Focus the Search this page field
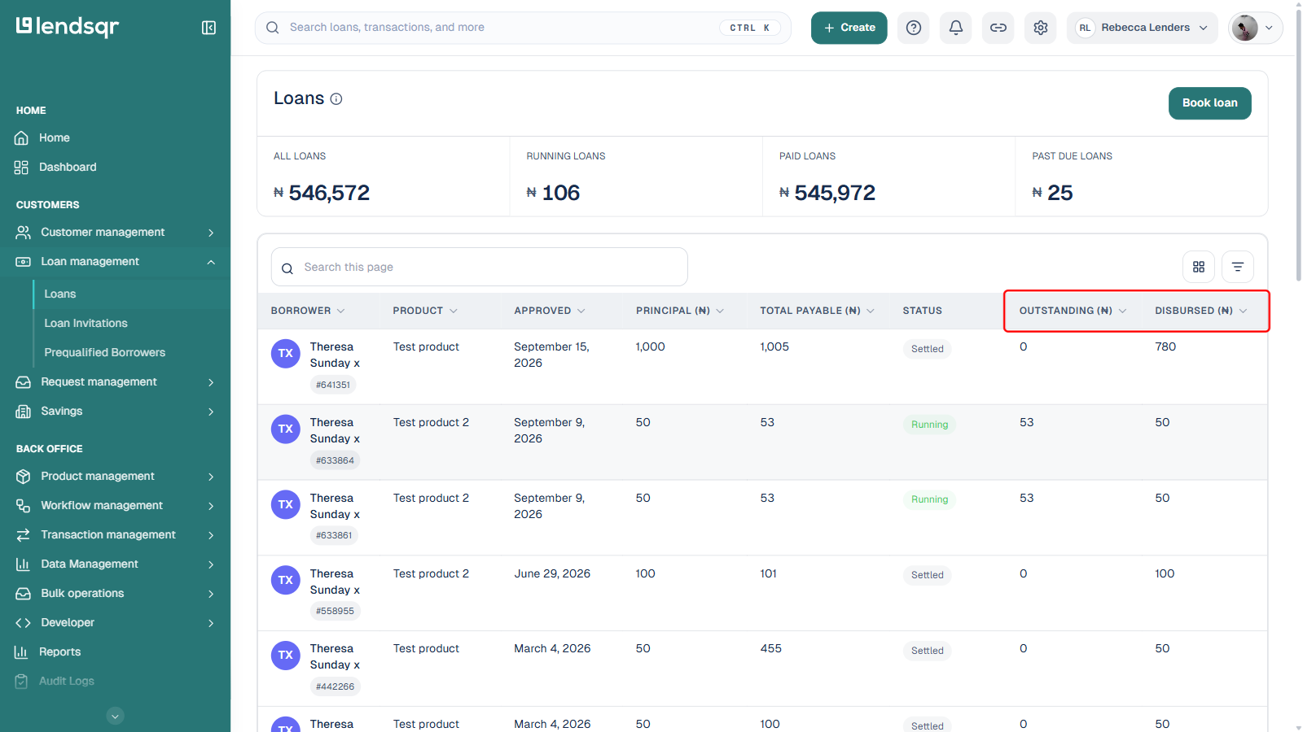 coord(480,267)
